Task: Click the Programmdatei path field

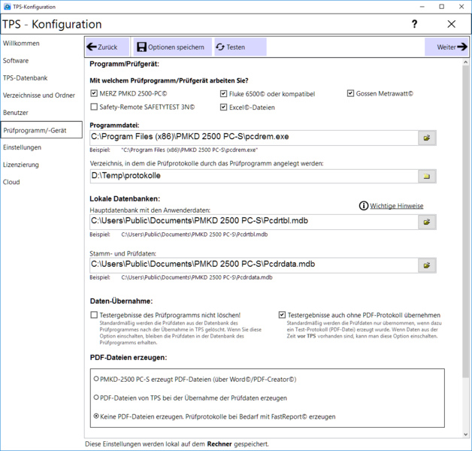Action: (254, 138)
